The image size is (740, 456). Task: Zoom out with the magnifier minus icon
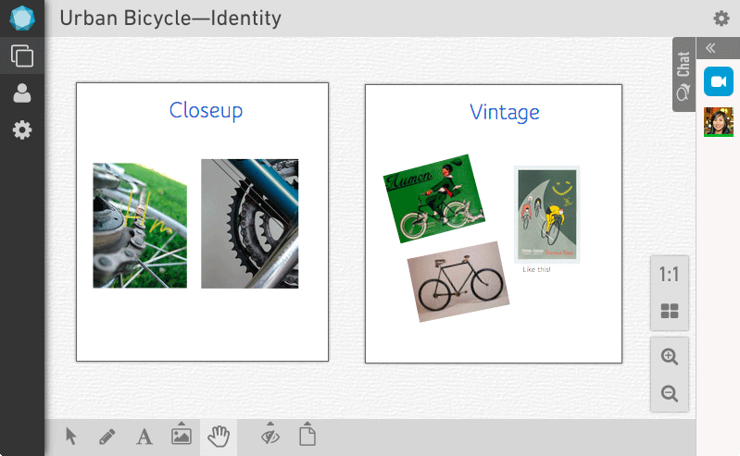click(x=670, y=393)
